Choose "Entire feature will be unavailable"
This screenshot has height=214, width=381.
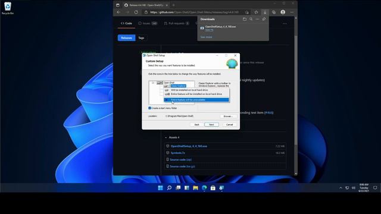click(196, 100)
